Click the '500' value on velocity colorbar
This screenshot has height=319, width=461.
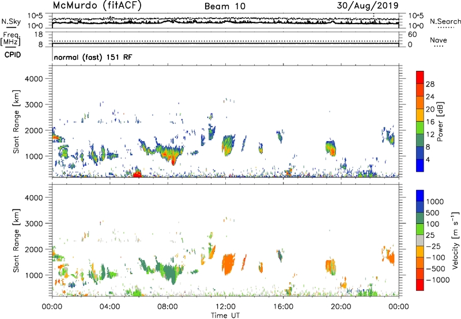click(434, 213)
